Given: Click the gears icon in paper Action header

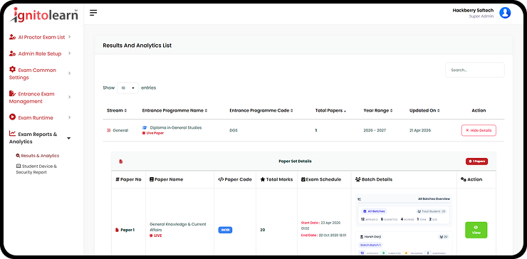Looking at the screenshot, I should coord(464,179).
